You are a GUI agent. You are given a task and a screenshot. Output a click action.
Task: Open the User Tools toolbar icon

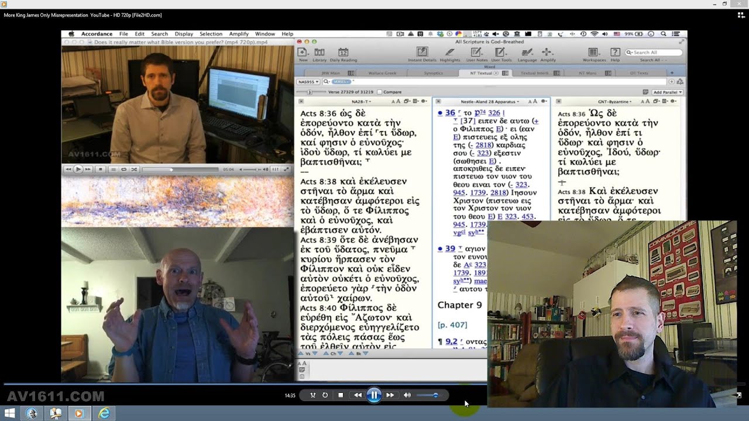coord(501,52)
